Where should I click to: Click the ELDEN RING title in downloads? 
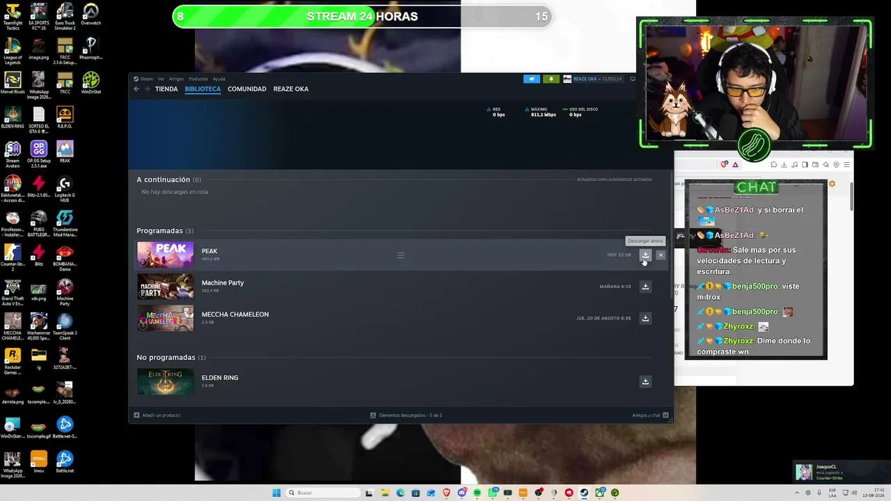[220, 378]
